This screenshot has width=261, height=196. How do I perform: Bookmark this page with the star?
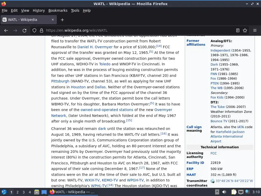click(x=245, y=30)
